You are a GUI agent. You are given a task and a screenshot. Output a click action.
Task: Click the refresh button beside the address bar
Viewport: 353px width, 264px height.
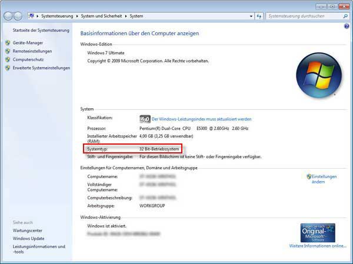pos(259,16)
